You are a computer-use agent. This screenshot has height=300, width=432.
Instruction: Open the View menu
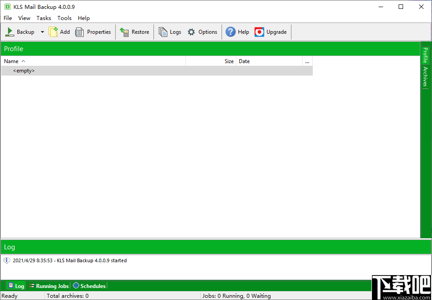[x=24, y=18]
